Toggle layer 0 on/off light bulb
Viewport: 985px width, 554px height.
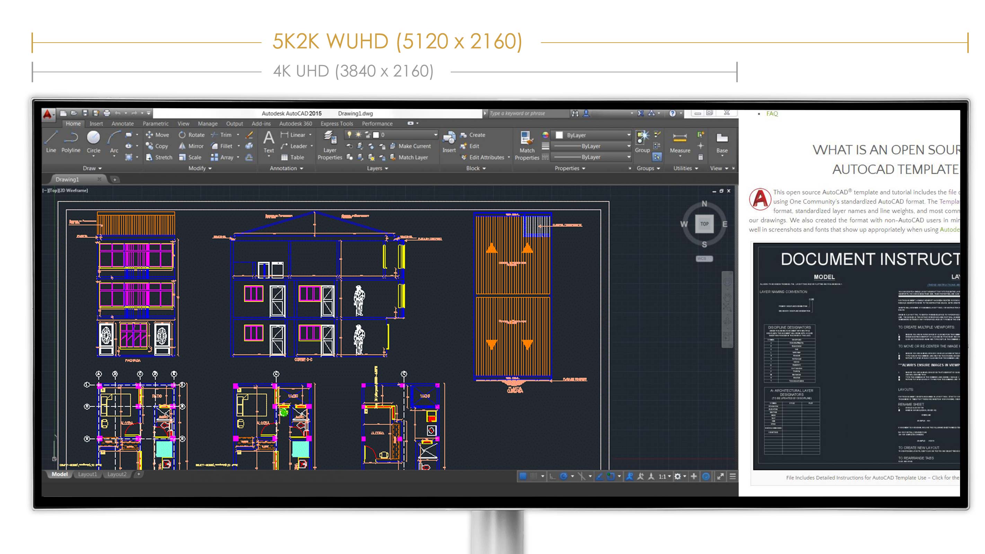(349, 134)
